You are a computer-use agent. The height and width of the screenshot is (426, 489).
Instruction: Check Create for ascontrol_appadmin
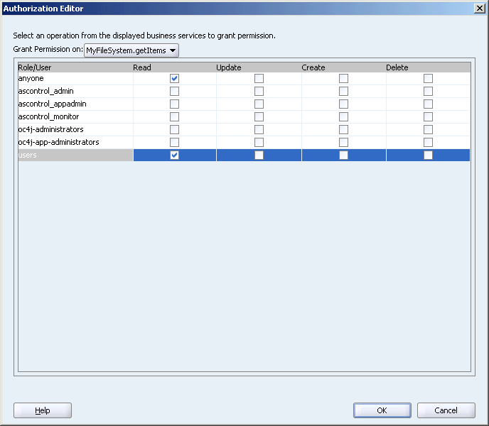(x=343, y=104)
